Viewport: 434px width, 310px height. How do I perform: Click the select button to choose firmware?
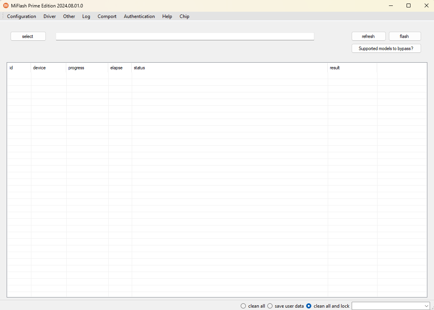[x=28, y=36]
